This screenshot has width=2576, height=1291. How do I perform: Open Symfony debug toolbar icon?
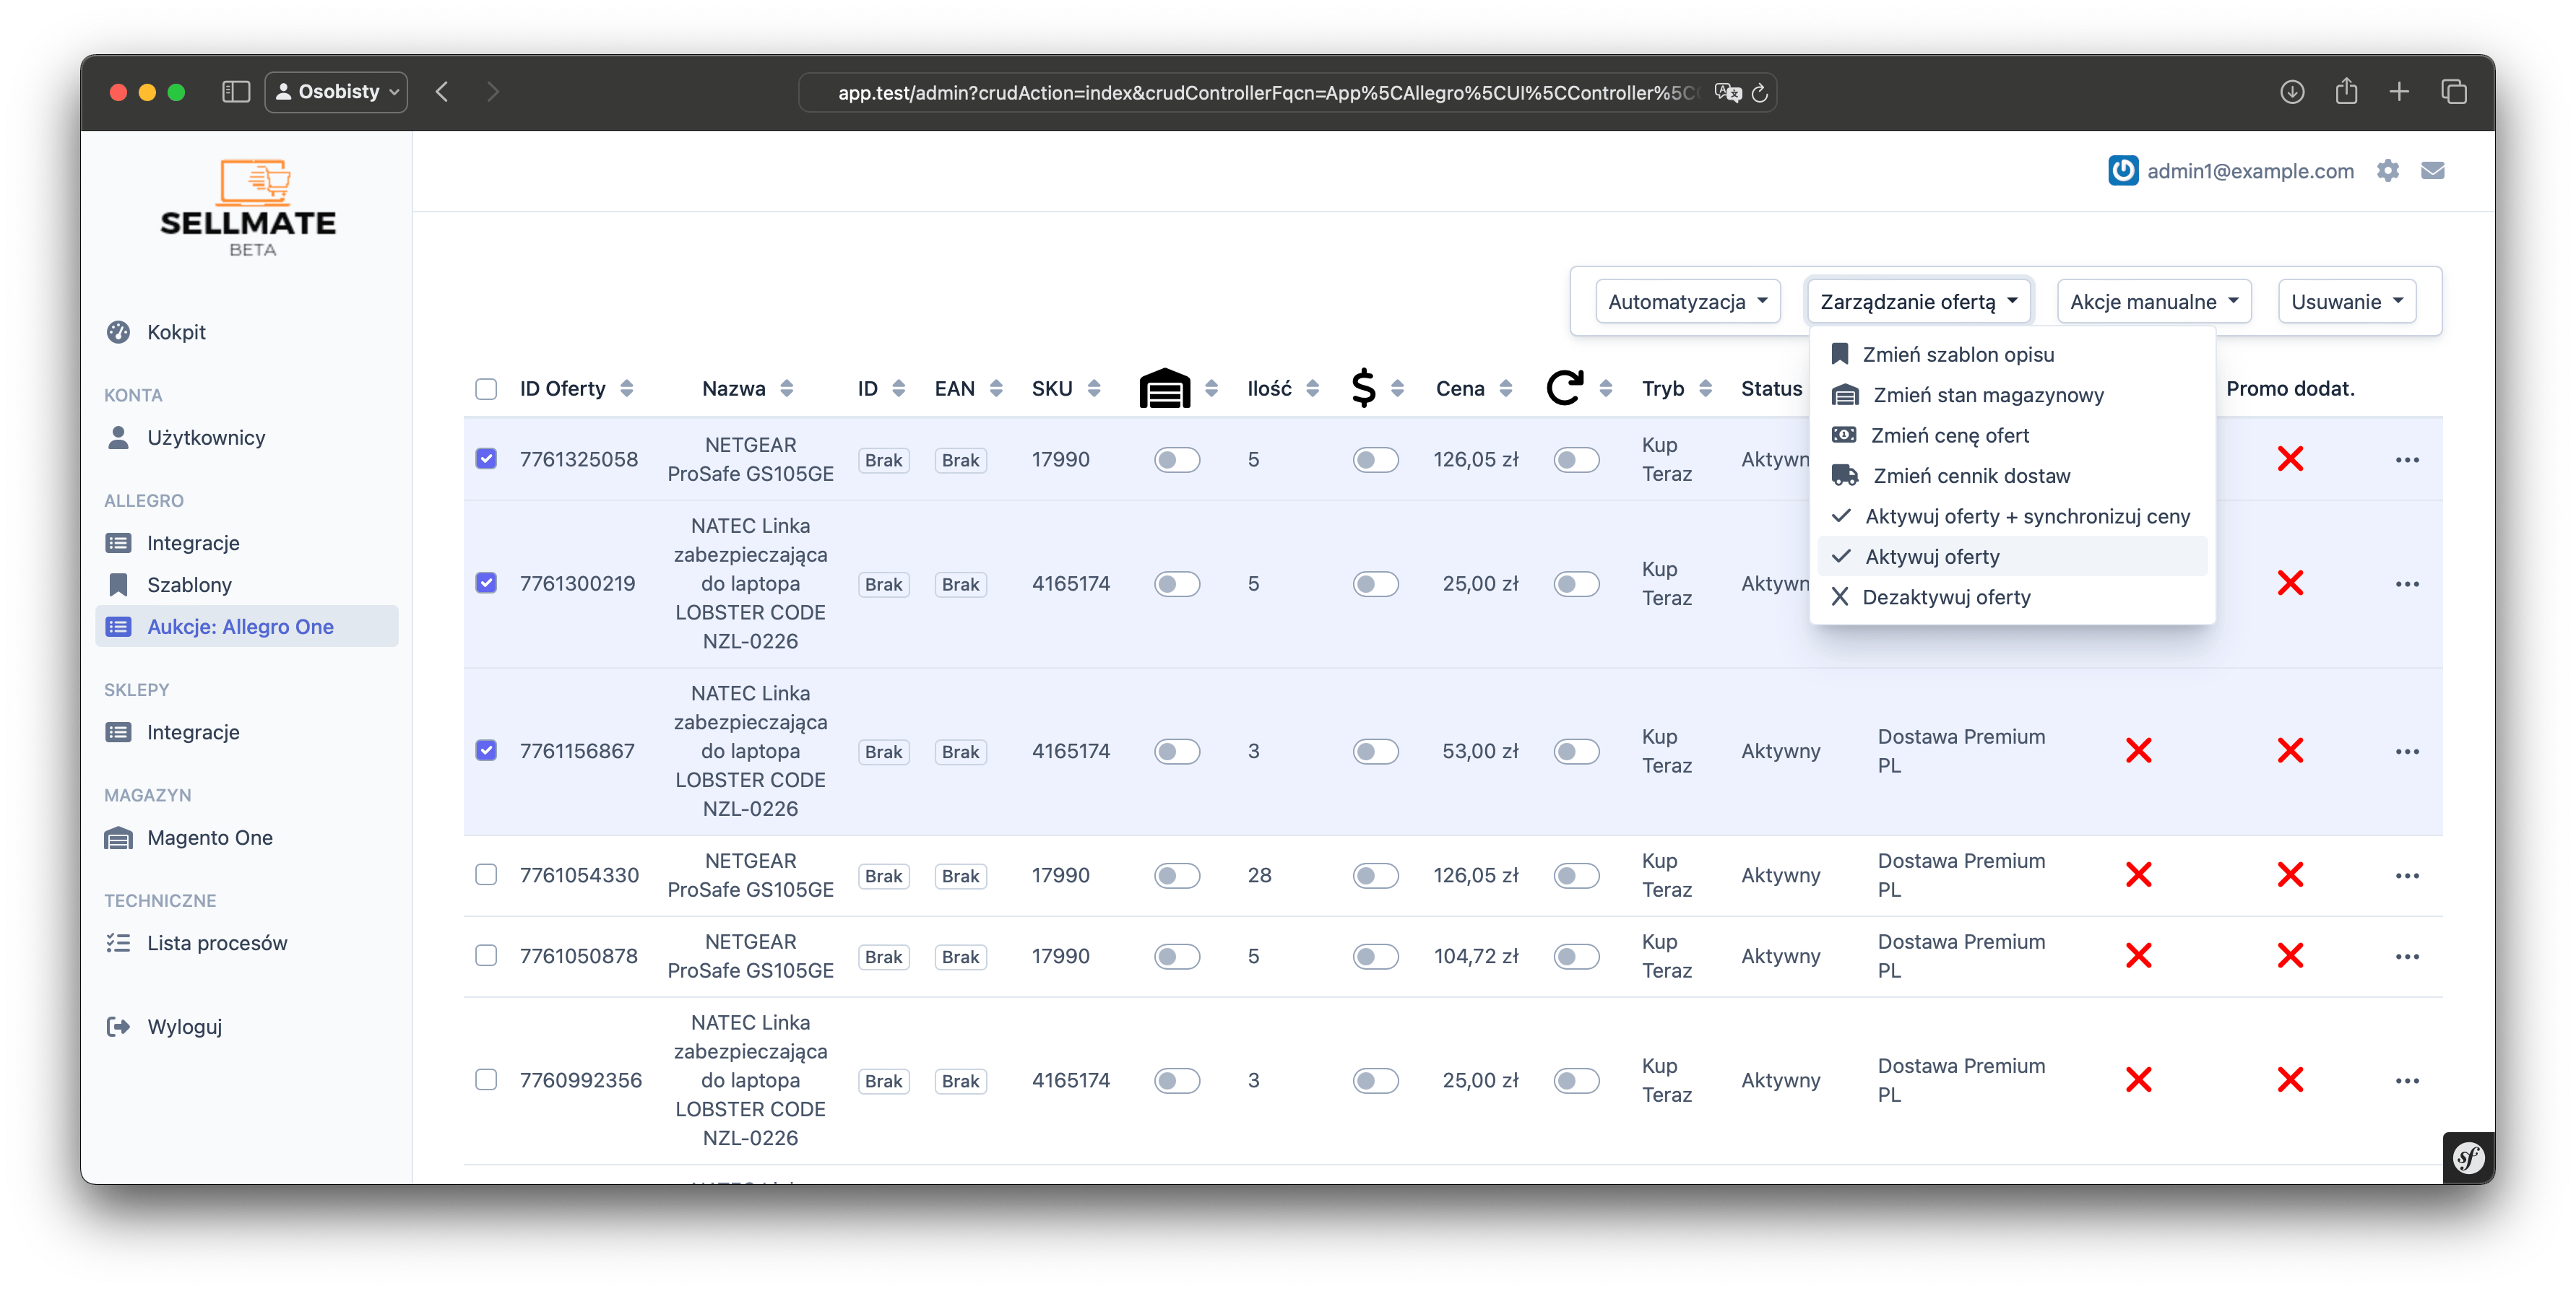click(x=2468, y=1157)
